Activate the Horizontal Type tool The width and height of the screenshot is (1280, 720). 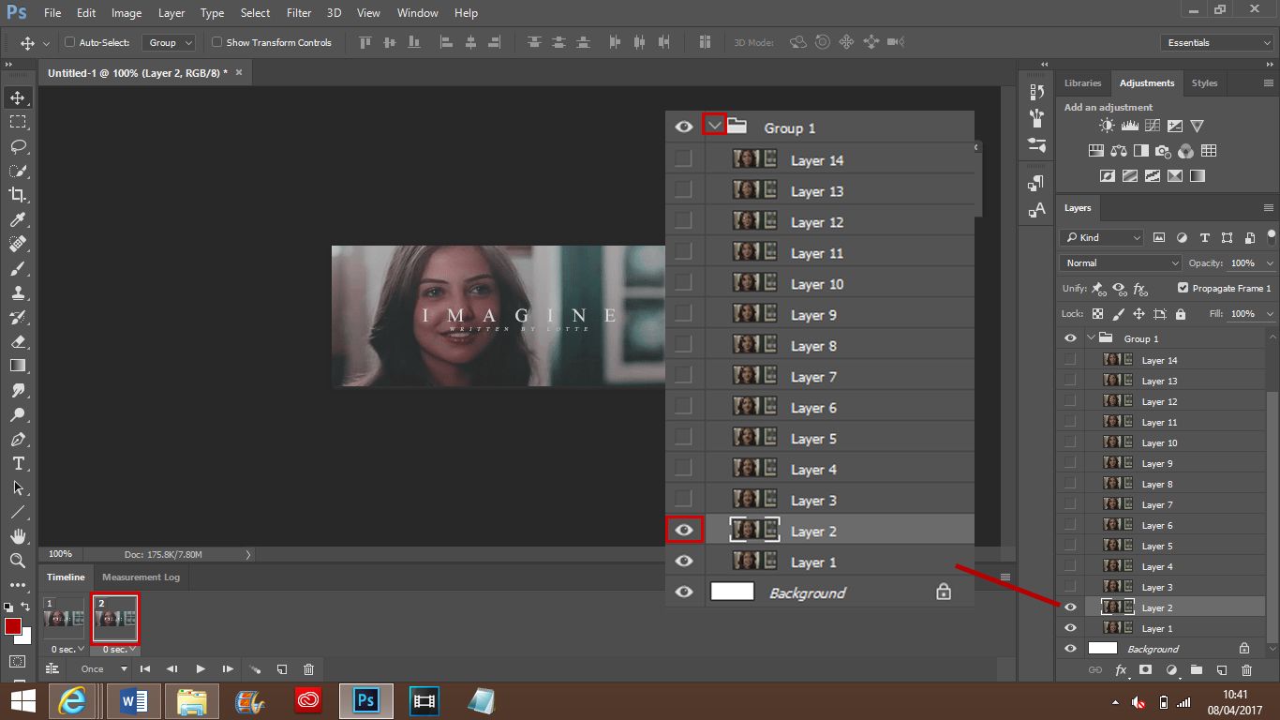pyautogui.click(x=18, y=463)
